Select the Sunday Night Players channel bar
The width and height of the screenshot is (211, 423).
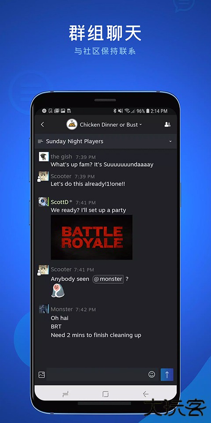click(x=105, y=141)
